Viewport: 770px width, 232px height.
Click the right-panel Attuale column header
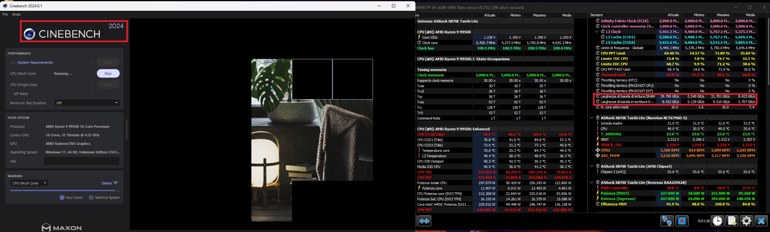668,15
